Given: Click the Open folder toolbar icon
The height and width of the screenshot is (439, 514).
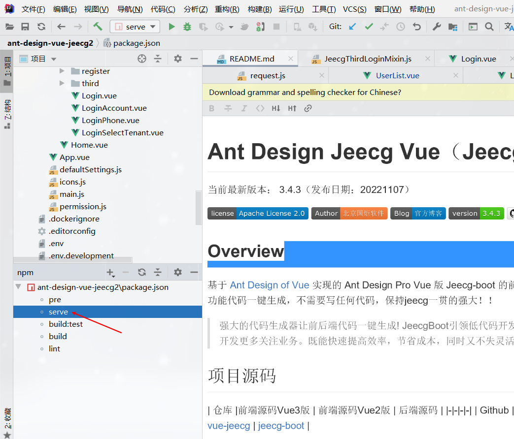Looking at the screenshot, I should click(x=9, y=27).
